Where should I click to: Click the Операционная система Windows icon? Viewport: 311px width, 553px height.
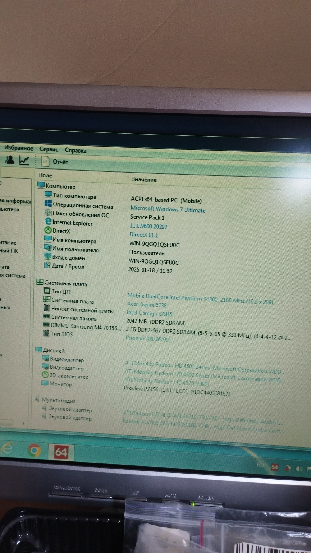coord(48,204)
